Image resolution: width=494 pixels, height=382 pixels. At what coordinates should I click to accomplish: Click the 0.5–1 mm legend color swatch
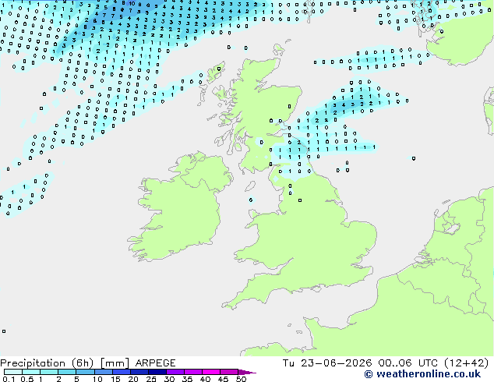point(31,372)
